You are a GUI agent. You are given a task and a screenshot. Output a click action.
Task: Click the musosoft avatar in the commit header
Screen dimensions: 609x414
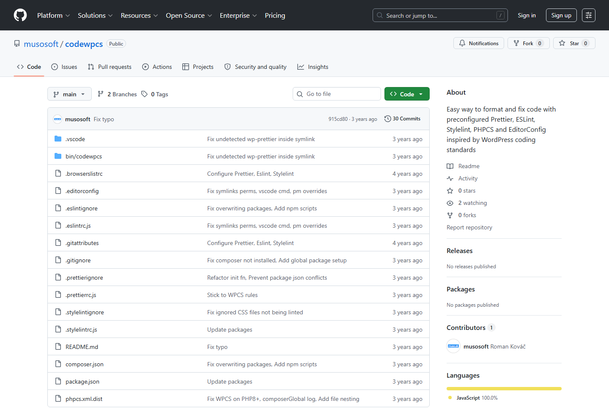(58, 119)
